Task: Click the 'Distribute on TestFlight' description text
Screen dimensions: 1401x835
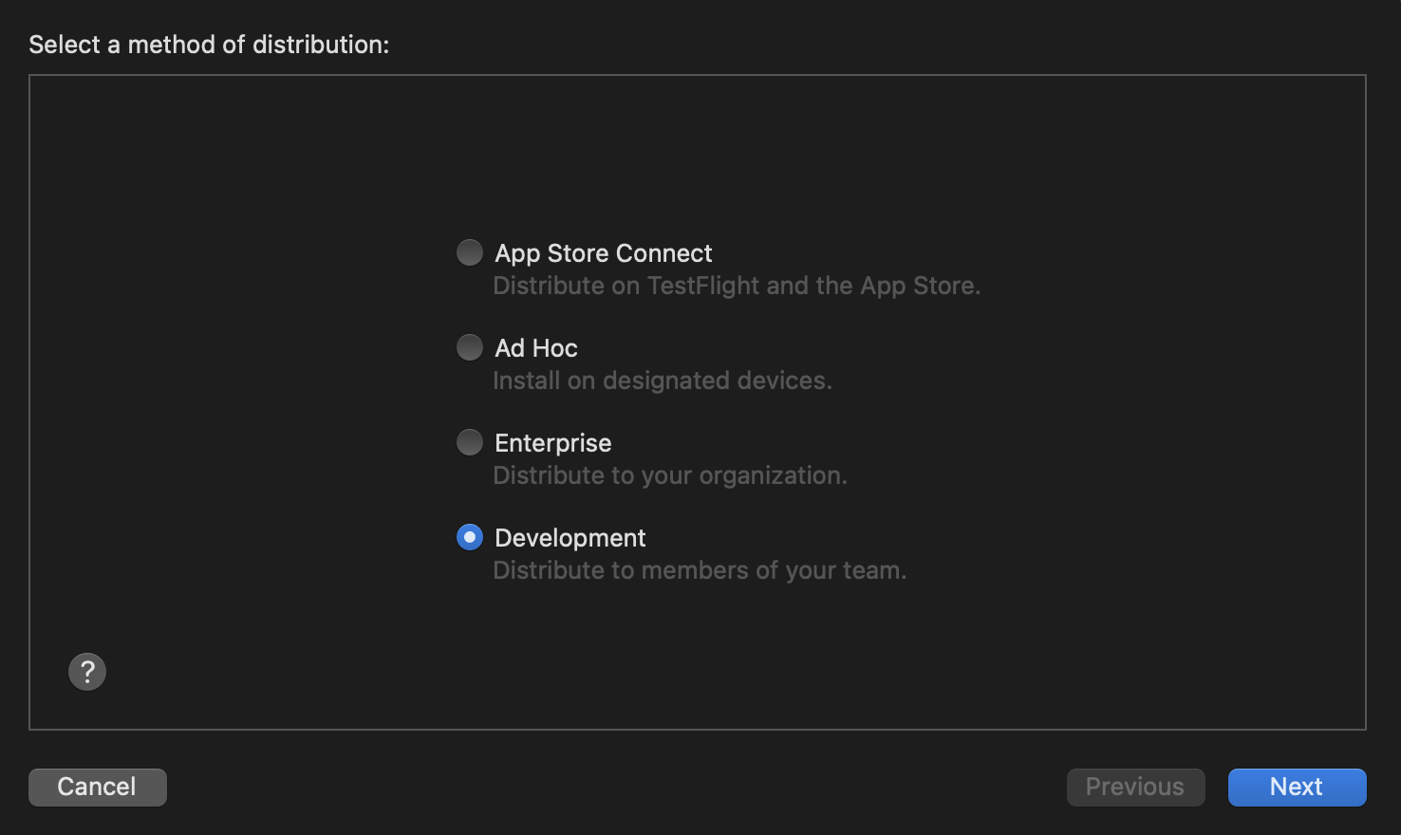Action: point(737,285)
